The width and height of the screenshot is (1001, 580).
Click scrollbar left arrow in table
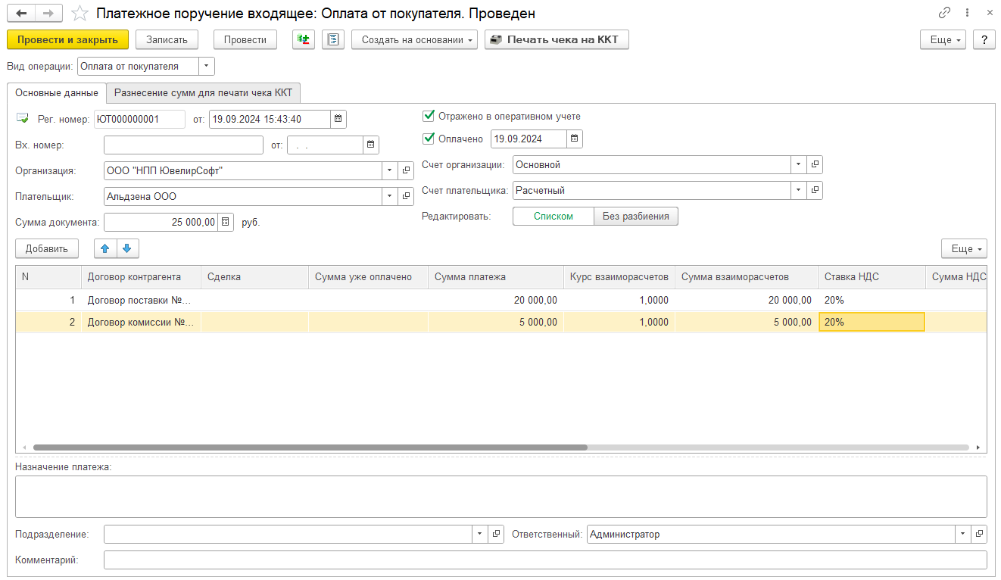tap(24, 447)
